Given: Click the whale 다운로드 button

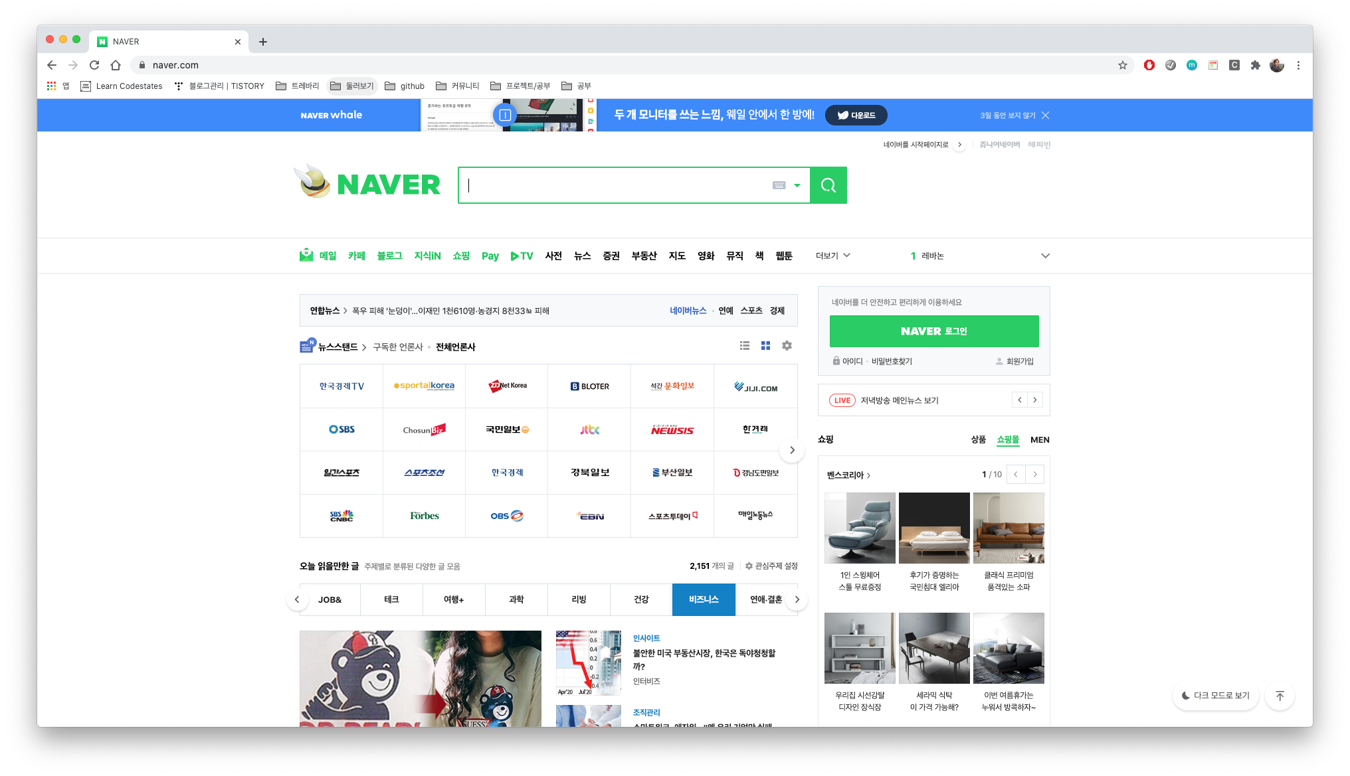Looking at the screenshot, I should click(856, 115).
